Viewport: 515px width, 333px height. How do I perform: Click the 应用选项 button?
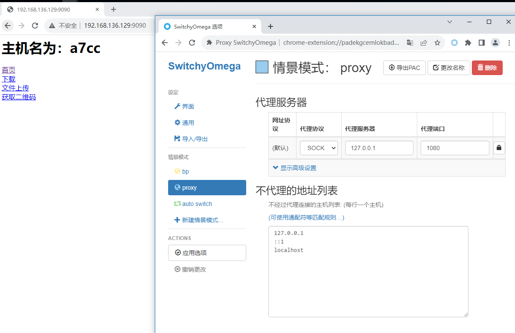[x=207, y=253]
